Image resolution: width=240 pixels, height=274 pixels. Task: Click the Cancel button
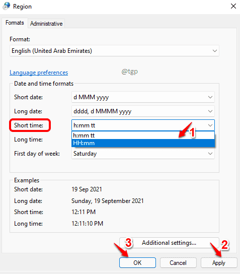(178, 262)
